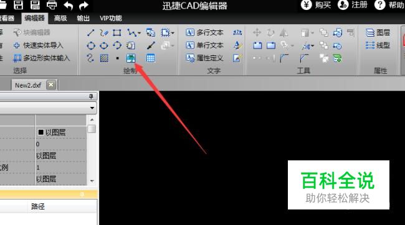This screenshot has height=225, width=405.
Task: Switch to the VIP功能 tab
Action: click(x=111, y=18)
